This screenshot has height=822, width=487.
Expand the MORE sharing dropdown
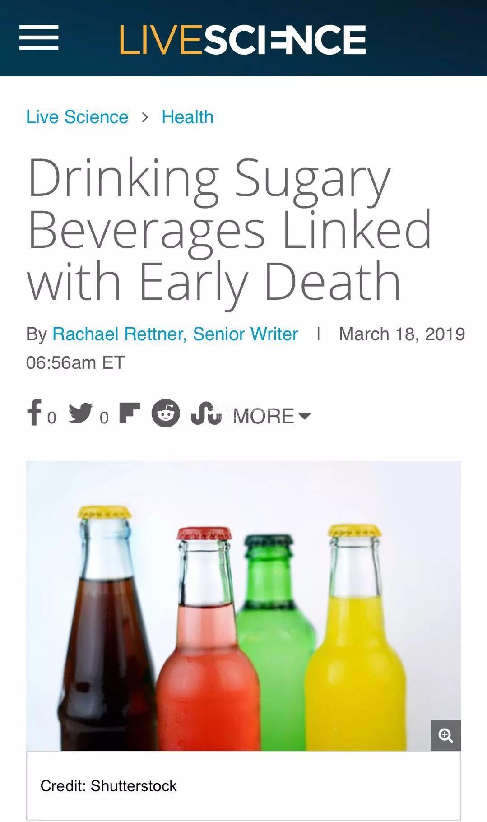271,416
